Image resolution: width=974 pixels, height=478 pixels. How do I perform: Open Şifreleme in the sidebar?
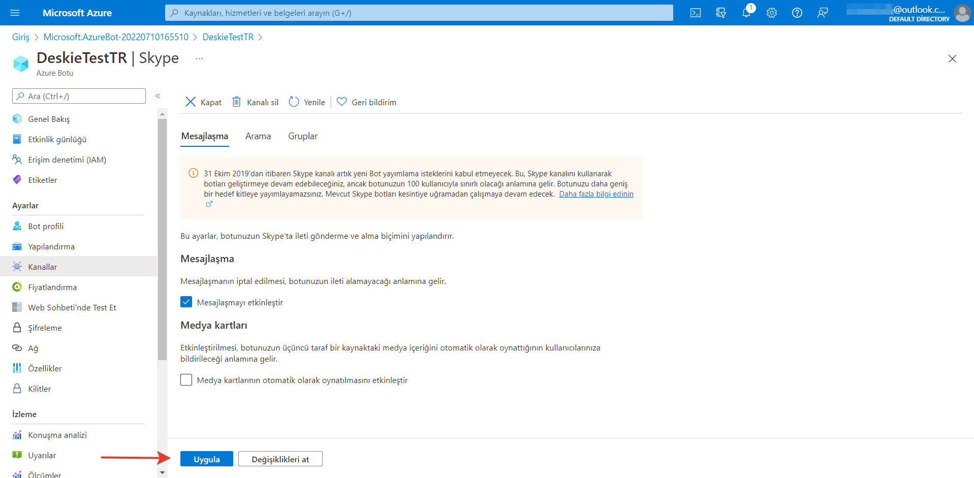point(45,328)
